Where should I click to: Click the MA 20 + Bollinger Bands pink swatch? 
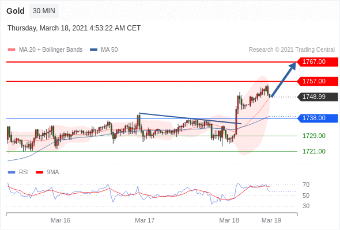[12, 50]
